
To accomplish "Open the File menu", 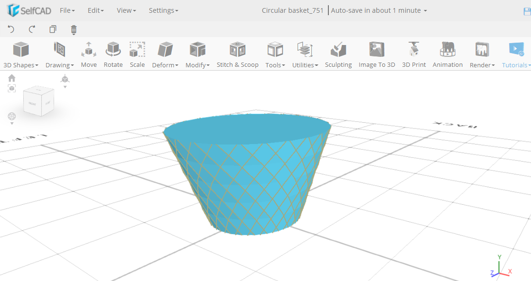I will click(67, 10).
